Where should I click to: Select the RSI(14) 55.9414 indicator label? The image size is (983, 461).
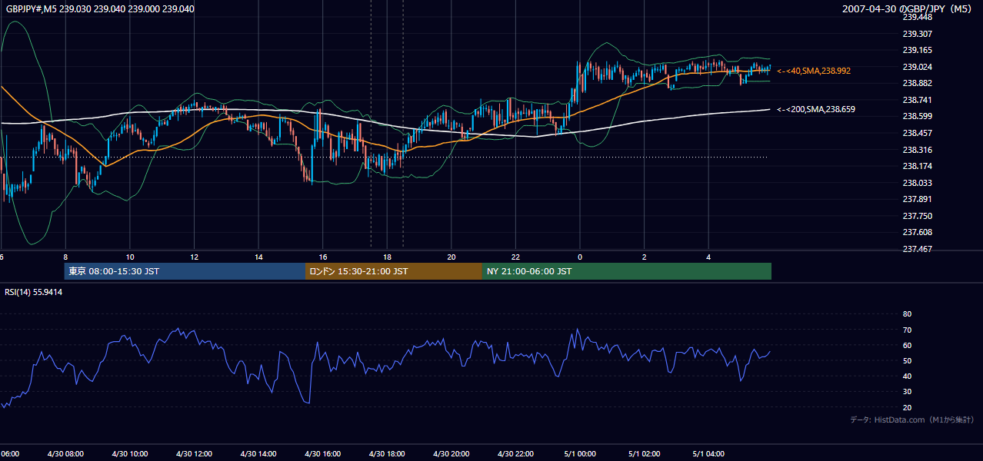[34, 292]
